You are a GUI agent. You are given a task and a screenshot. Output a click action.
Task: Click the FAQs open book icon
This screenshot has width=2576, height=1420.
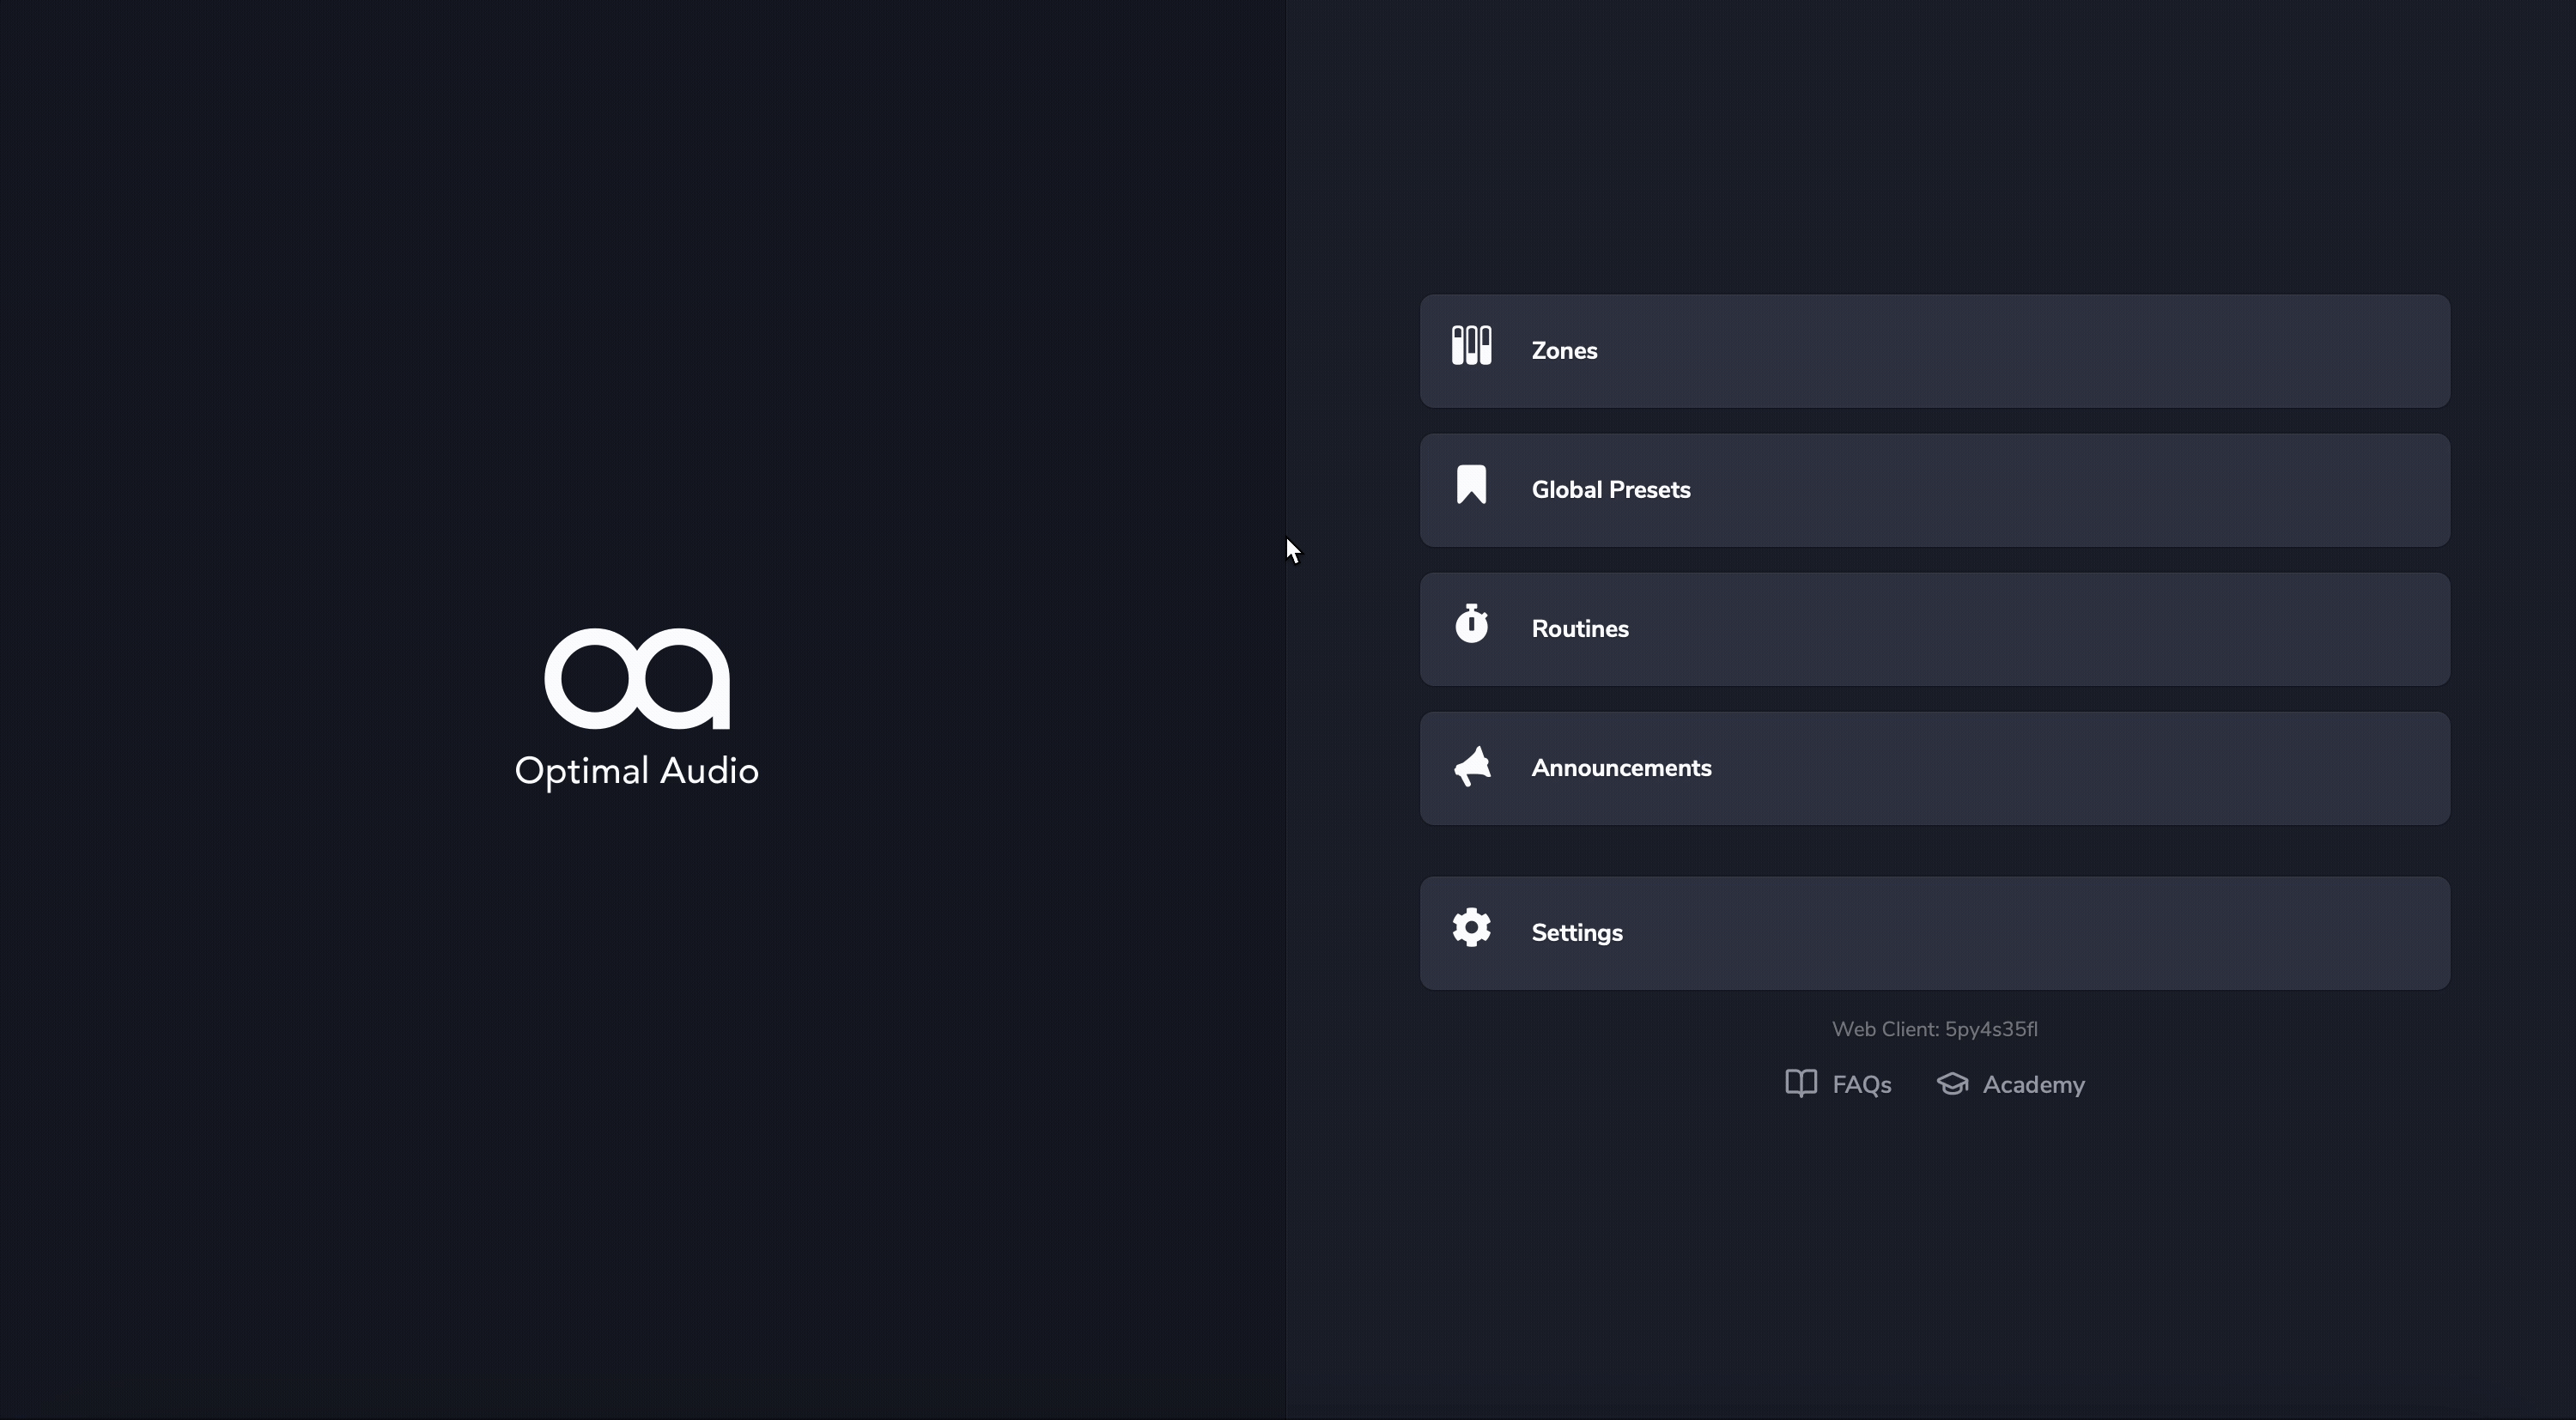coord(1801,1083)
